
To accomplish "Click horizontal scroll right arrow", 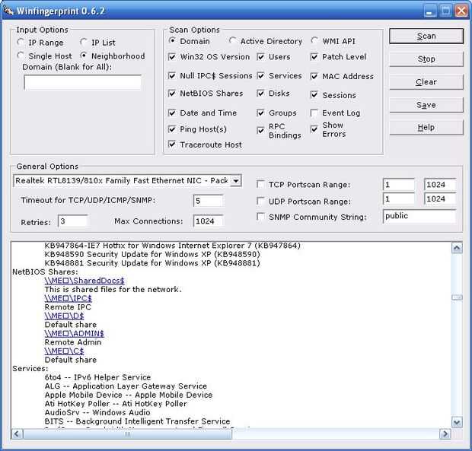I will tap(445, 434).
